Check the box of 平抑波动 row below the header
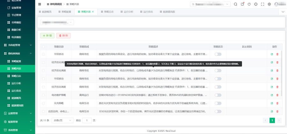This screenshot has width=287, height=134. [43, 54]
